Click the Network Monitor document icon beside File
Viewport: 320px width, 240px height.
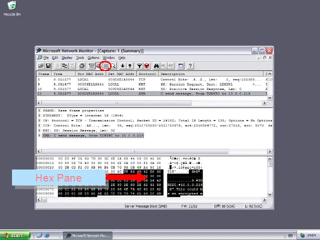tap(39, 58)
